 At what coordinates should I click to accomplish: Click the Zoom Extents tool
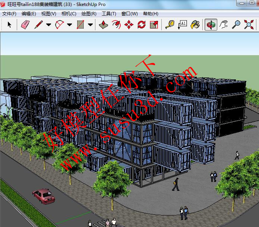[249, 25]
